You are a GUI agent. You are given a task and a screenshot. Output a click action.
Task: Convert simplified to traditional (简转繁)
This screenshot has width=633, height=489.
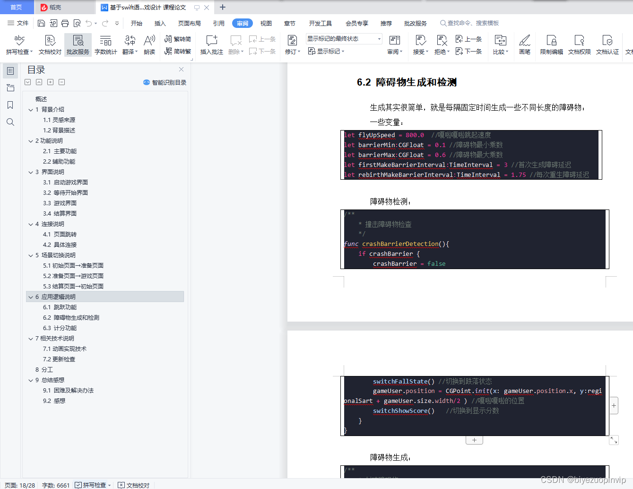pyautogui.click(x=178, y=51)
